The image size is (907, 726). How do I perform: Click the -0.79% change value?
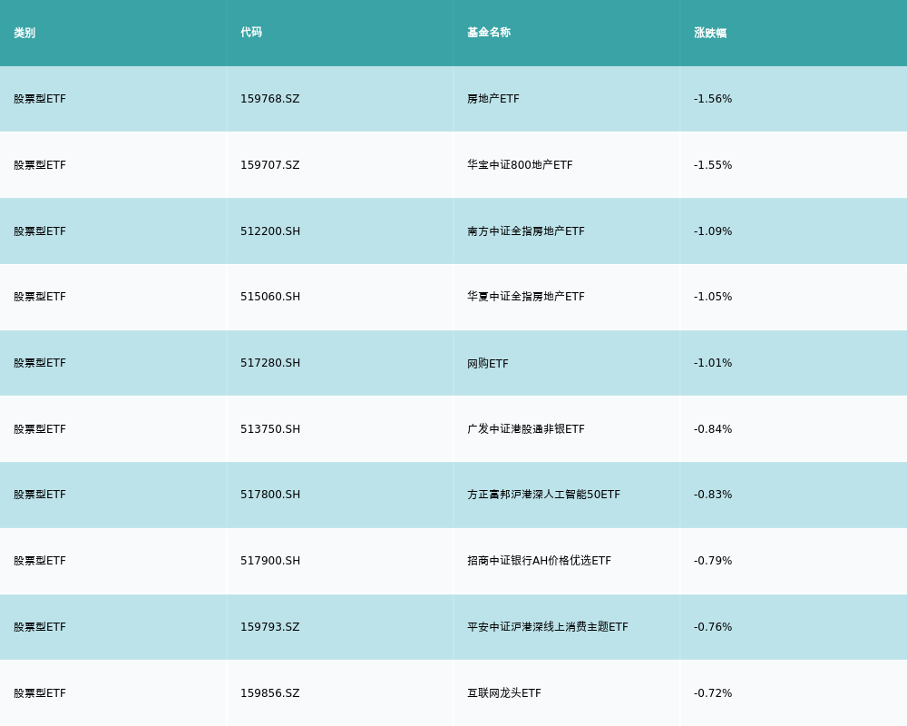point(713,561)
